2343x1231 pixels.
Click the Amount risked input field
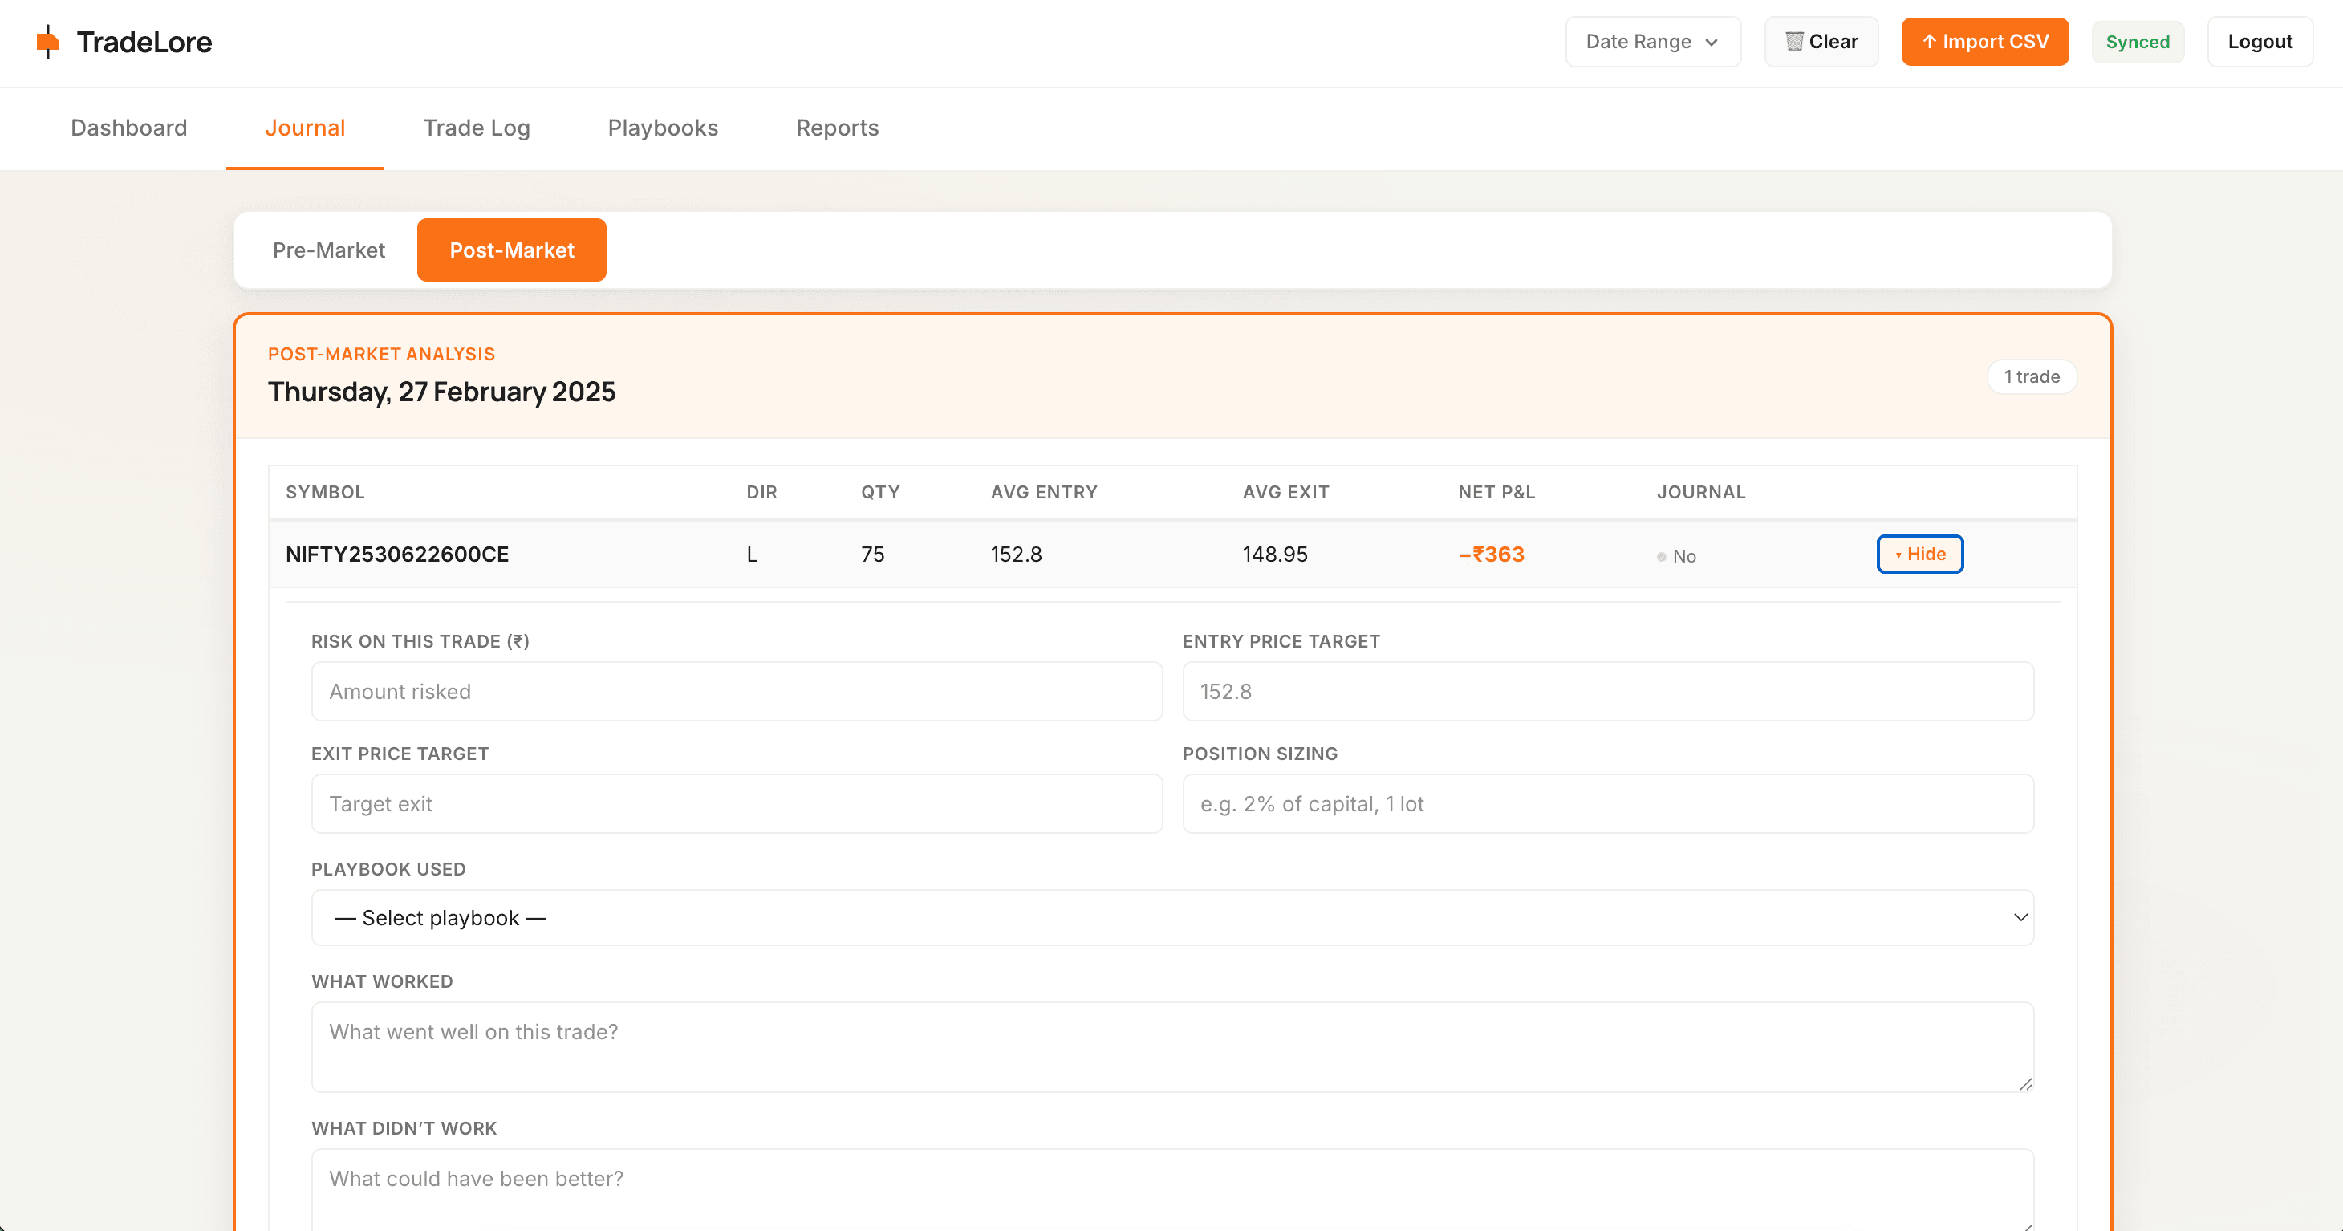click(737, 692)
